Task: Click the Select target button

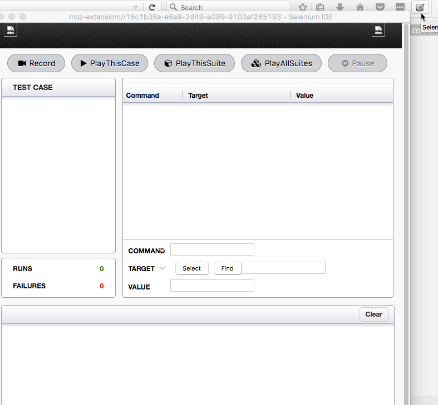Action: pyautogui.click(x=192, y=268)
